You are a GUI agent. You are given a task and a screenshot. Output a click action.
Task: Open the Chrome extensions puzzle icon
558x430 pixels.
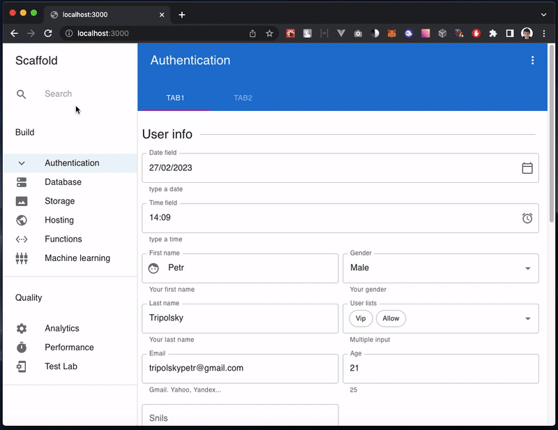[493, 34]
